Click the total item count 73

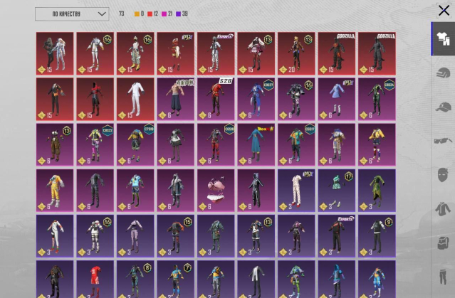click(x=121, y=14)
